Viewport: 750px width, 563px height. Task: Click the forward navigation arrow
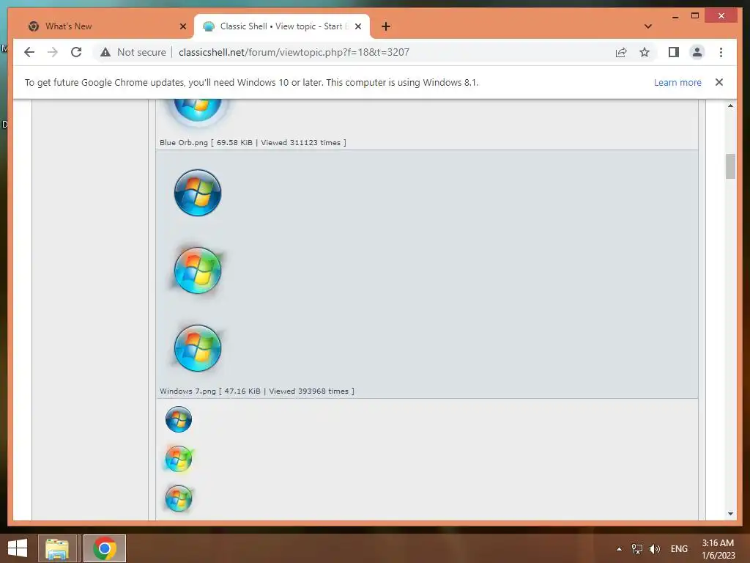coord(53,52)
